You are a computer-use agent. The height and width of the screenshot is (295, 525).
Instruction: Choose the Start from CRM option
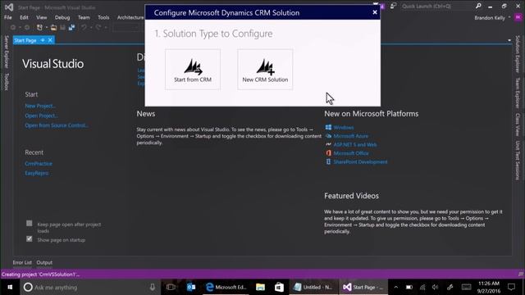pyautogui.click(x=193, y=70)
